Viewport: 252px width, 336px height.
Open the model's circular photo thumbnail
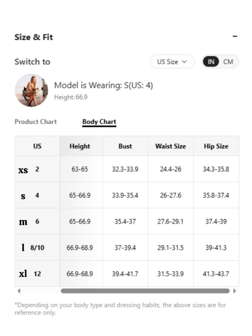[31, 90]
